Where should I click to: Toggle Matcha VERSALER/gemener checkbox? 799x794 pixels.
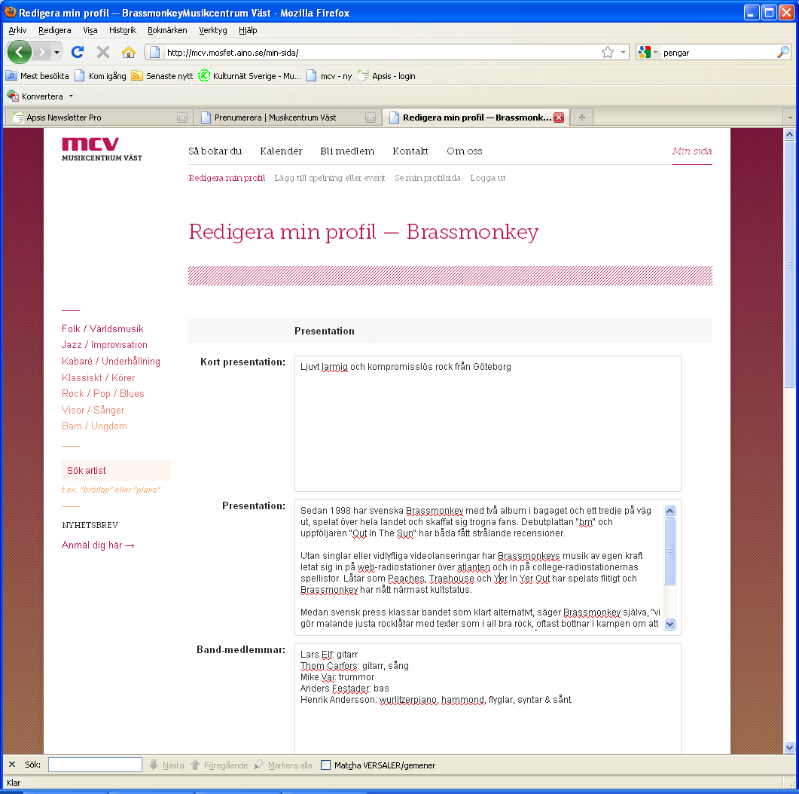(325, 765)
